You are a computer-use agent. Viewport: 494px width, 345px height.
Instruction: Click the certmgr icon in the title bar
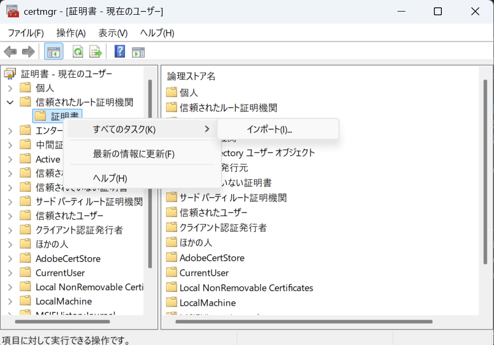pyautogui.click(x=12, y=11)
